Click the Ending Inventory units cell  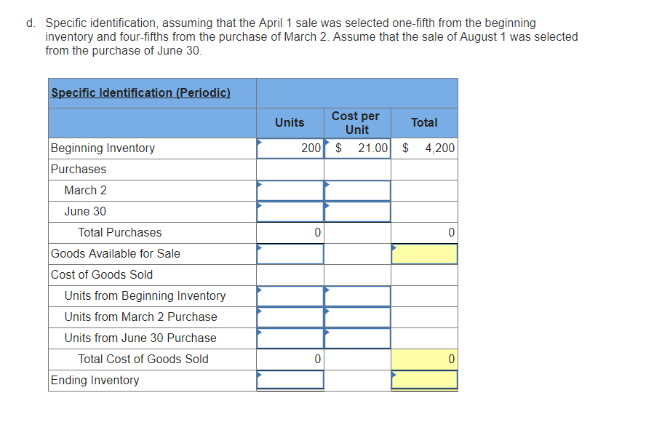point(290,380)
